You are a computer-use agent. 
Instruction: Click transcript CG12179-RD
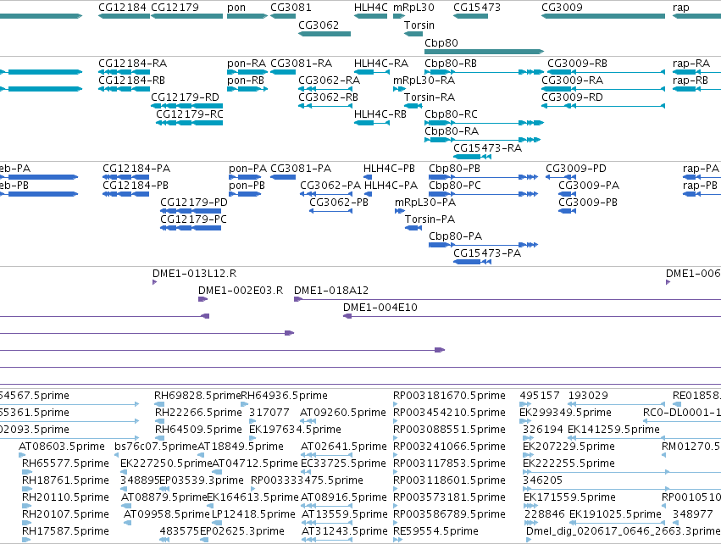[185, 97]
